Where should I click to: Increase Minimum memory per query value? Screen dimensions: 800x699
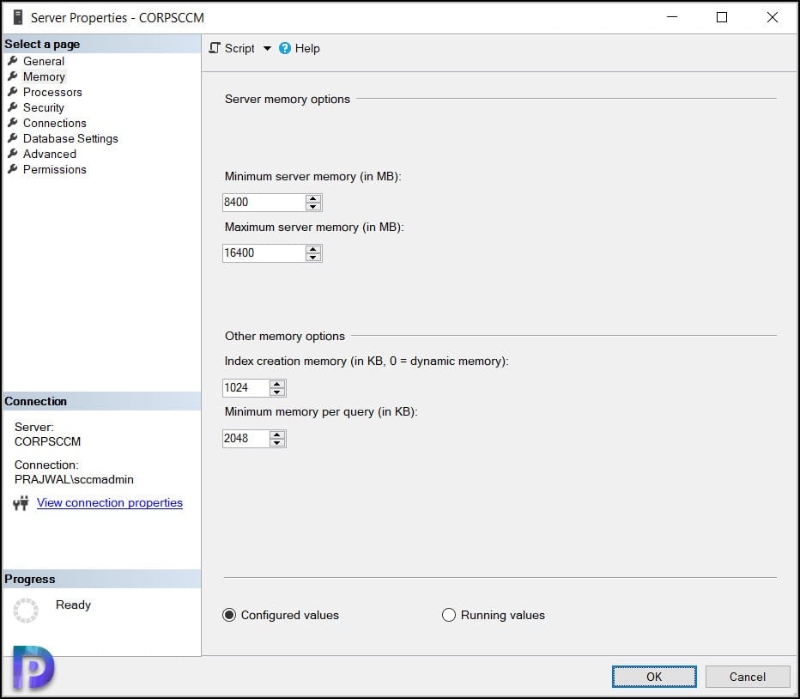[277, 434]
